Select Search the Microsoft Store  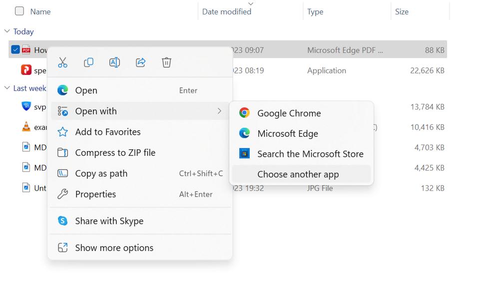[x=310, y=154]
